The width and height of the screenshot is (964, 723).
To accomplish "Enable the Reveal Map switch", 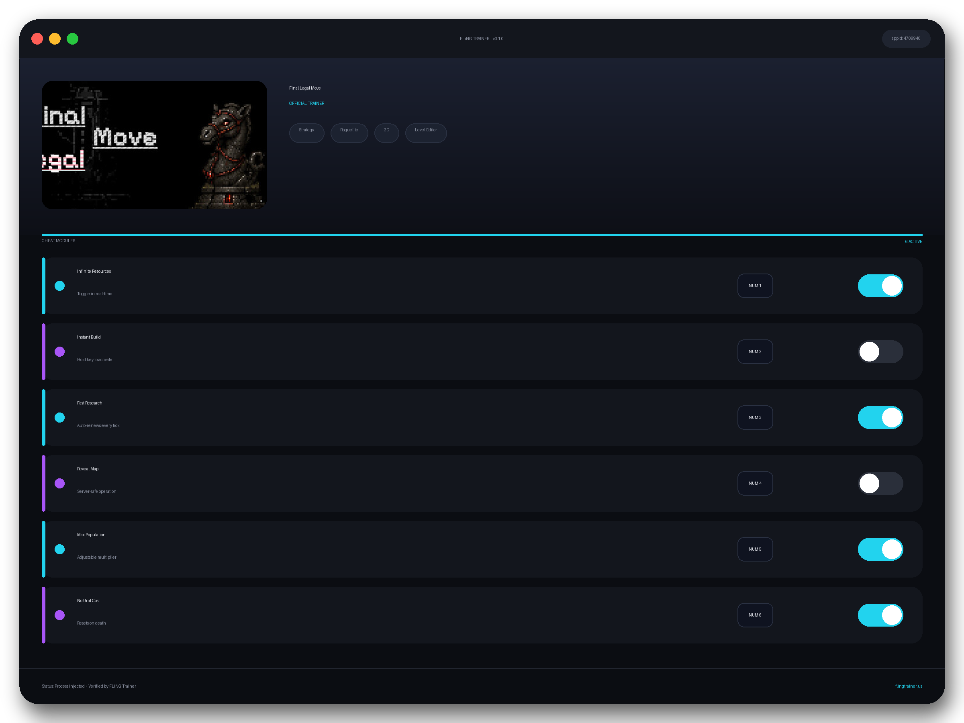I will (880, 483).
